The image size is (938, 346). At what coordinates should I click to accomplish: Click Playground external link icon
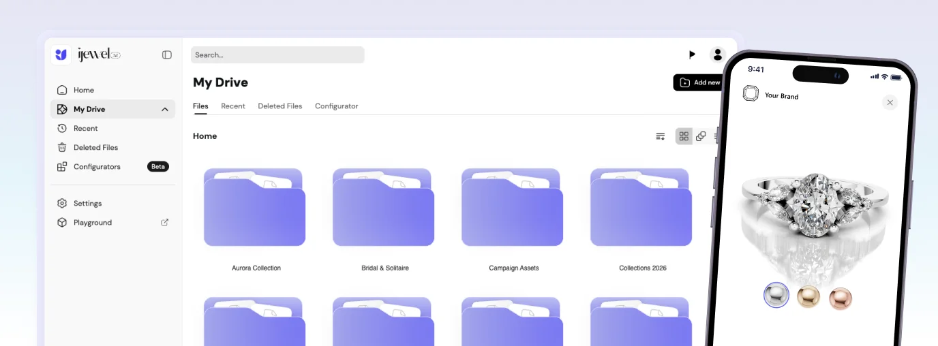point(164,222)
